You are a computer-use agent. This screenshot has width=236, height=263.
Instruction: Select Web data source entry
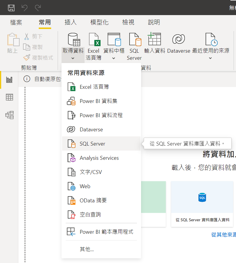click(x=101, y=186)
